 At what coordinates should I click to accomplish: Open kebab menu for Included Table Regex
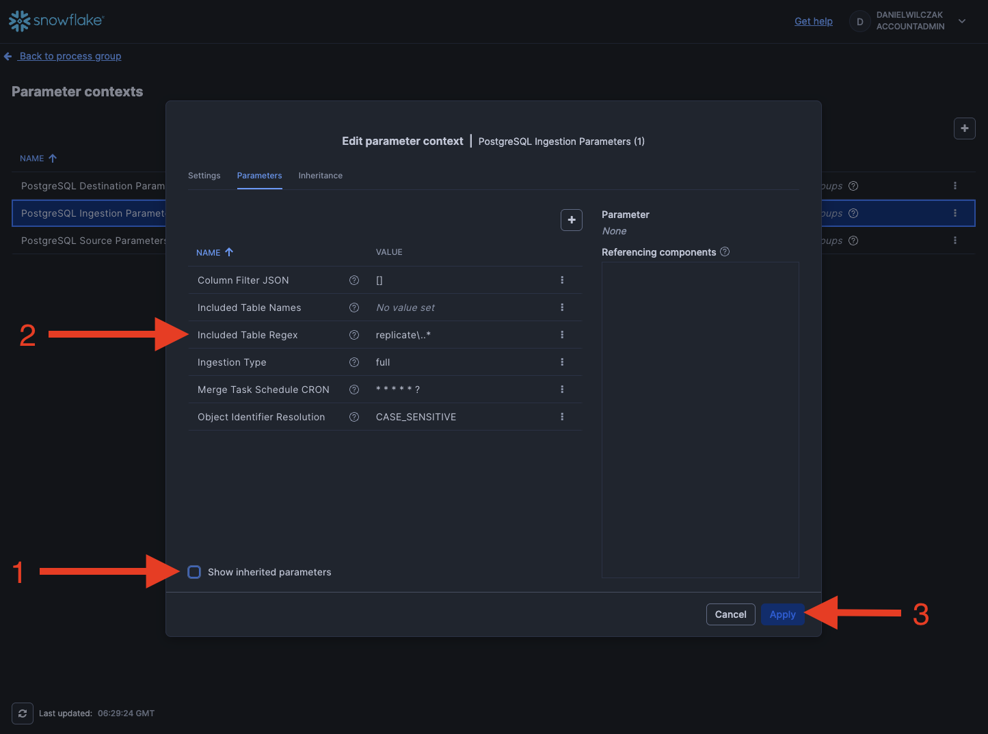tap(562, 335)
